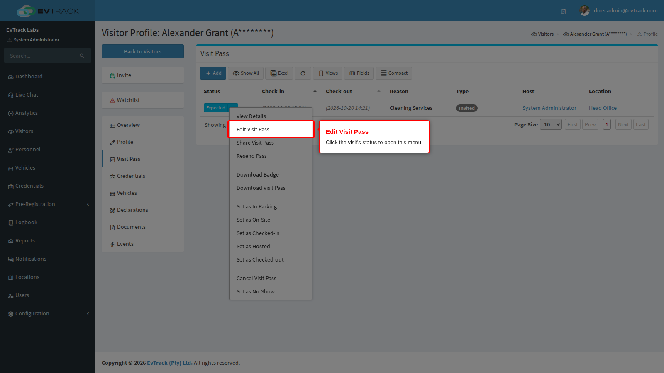Click Back to Visitors button
664x373 pixels.
click(x=143, y=52)
